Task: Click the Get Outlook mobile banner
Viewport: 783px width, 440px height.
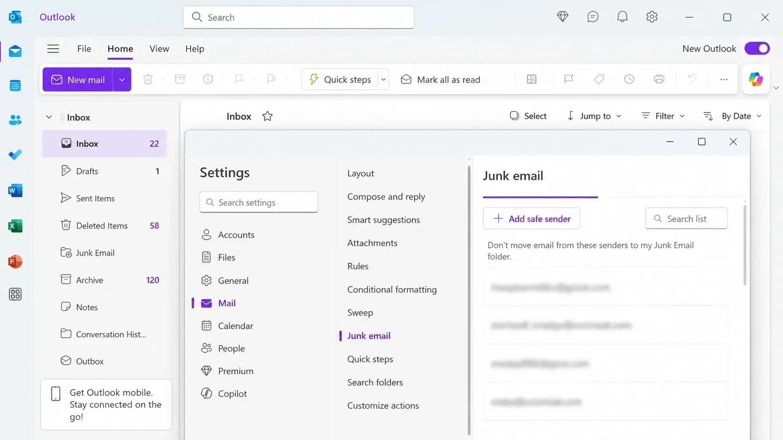Action: (106, 404)
